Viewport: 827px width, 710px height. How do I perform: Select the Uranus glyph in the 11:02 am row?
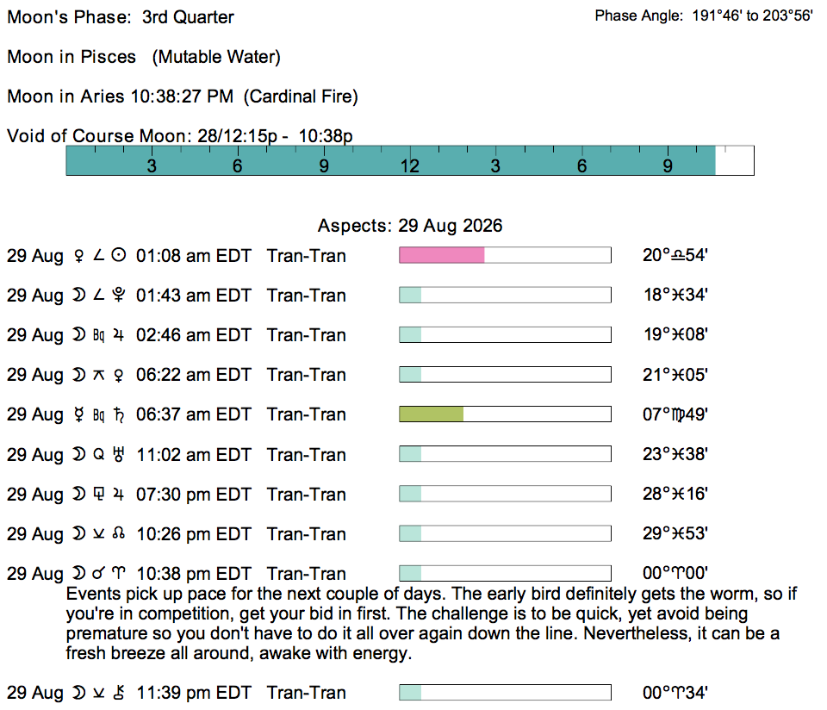119,454
